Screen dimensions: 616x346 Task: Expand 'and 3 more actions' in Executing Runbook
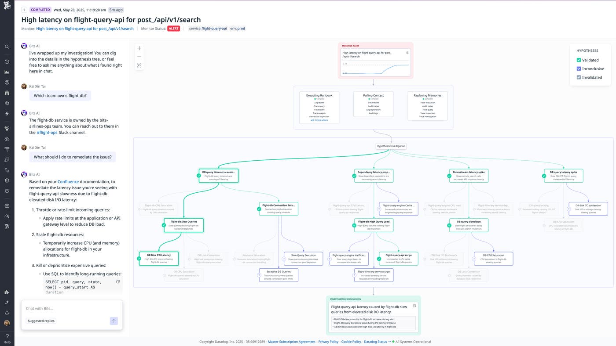319,120
